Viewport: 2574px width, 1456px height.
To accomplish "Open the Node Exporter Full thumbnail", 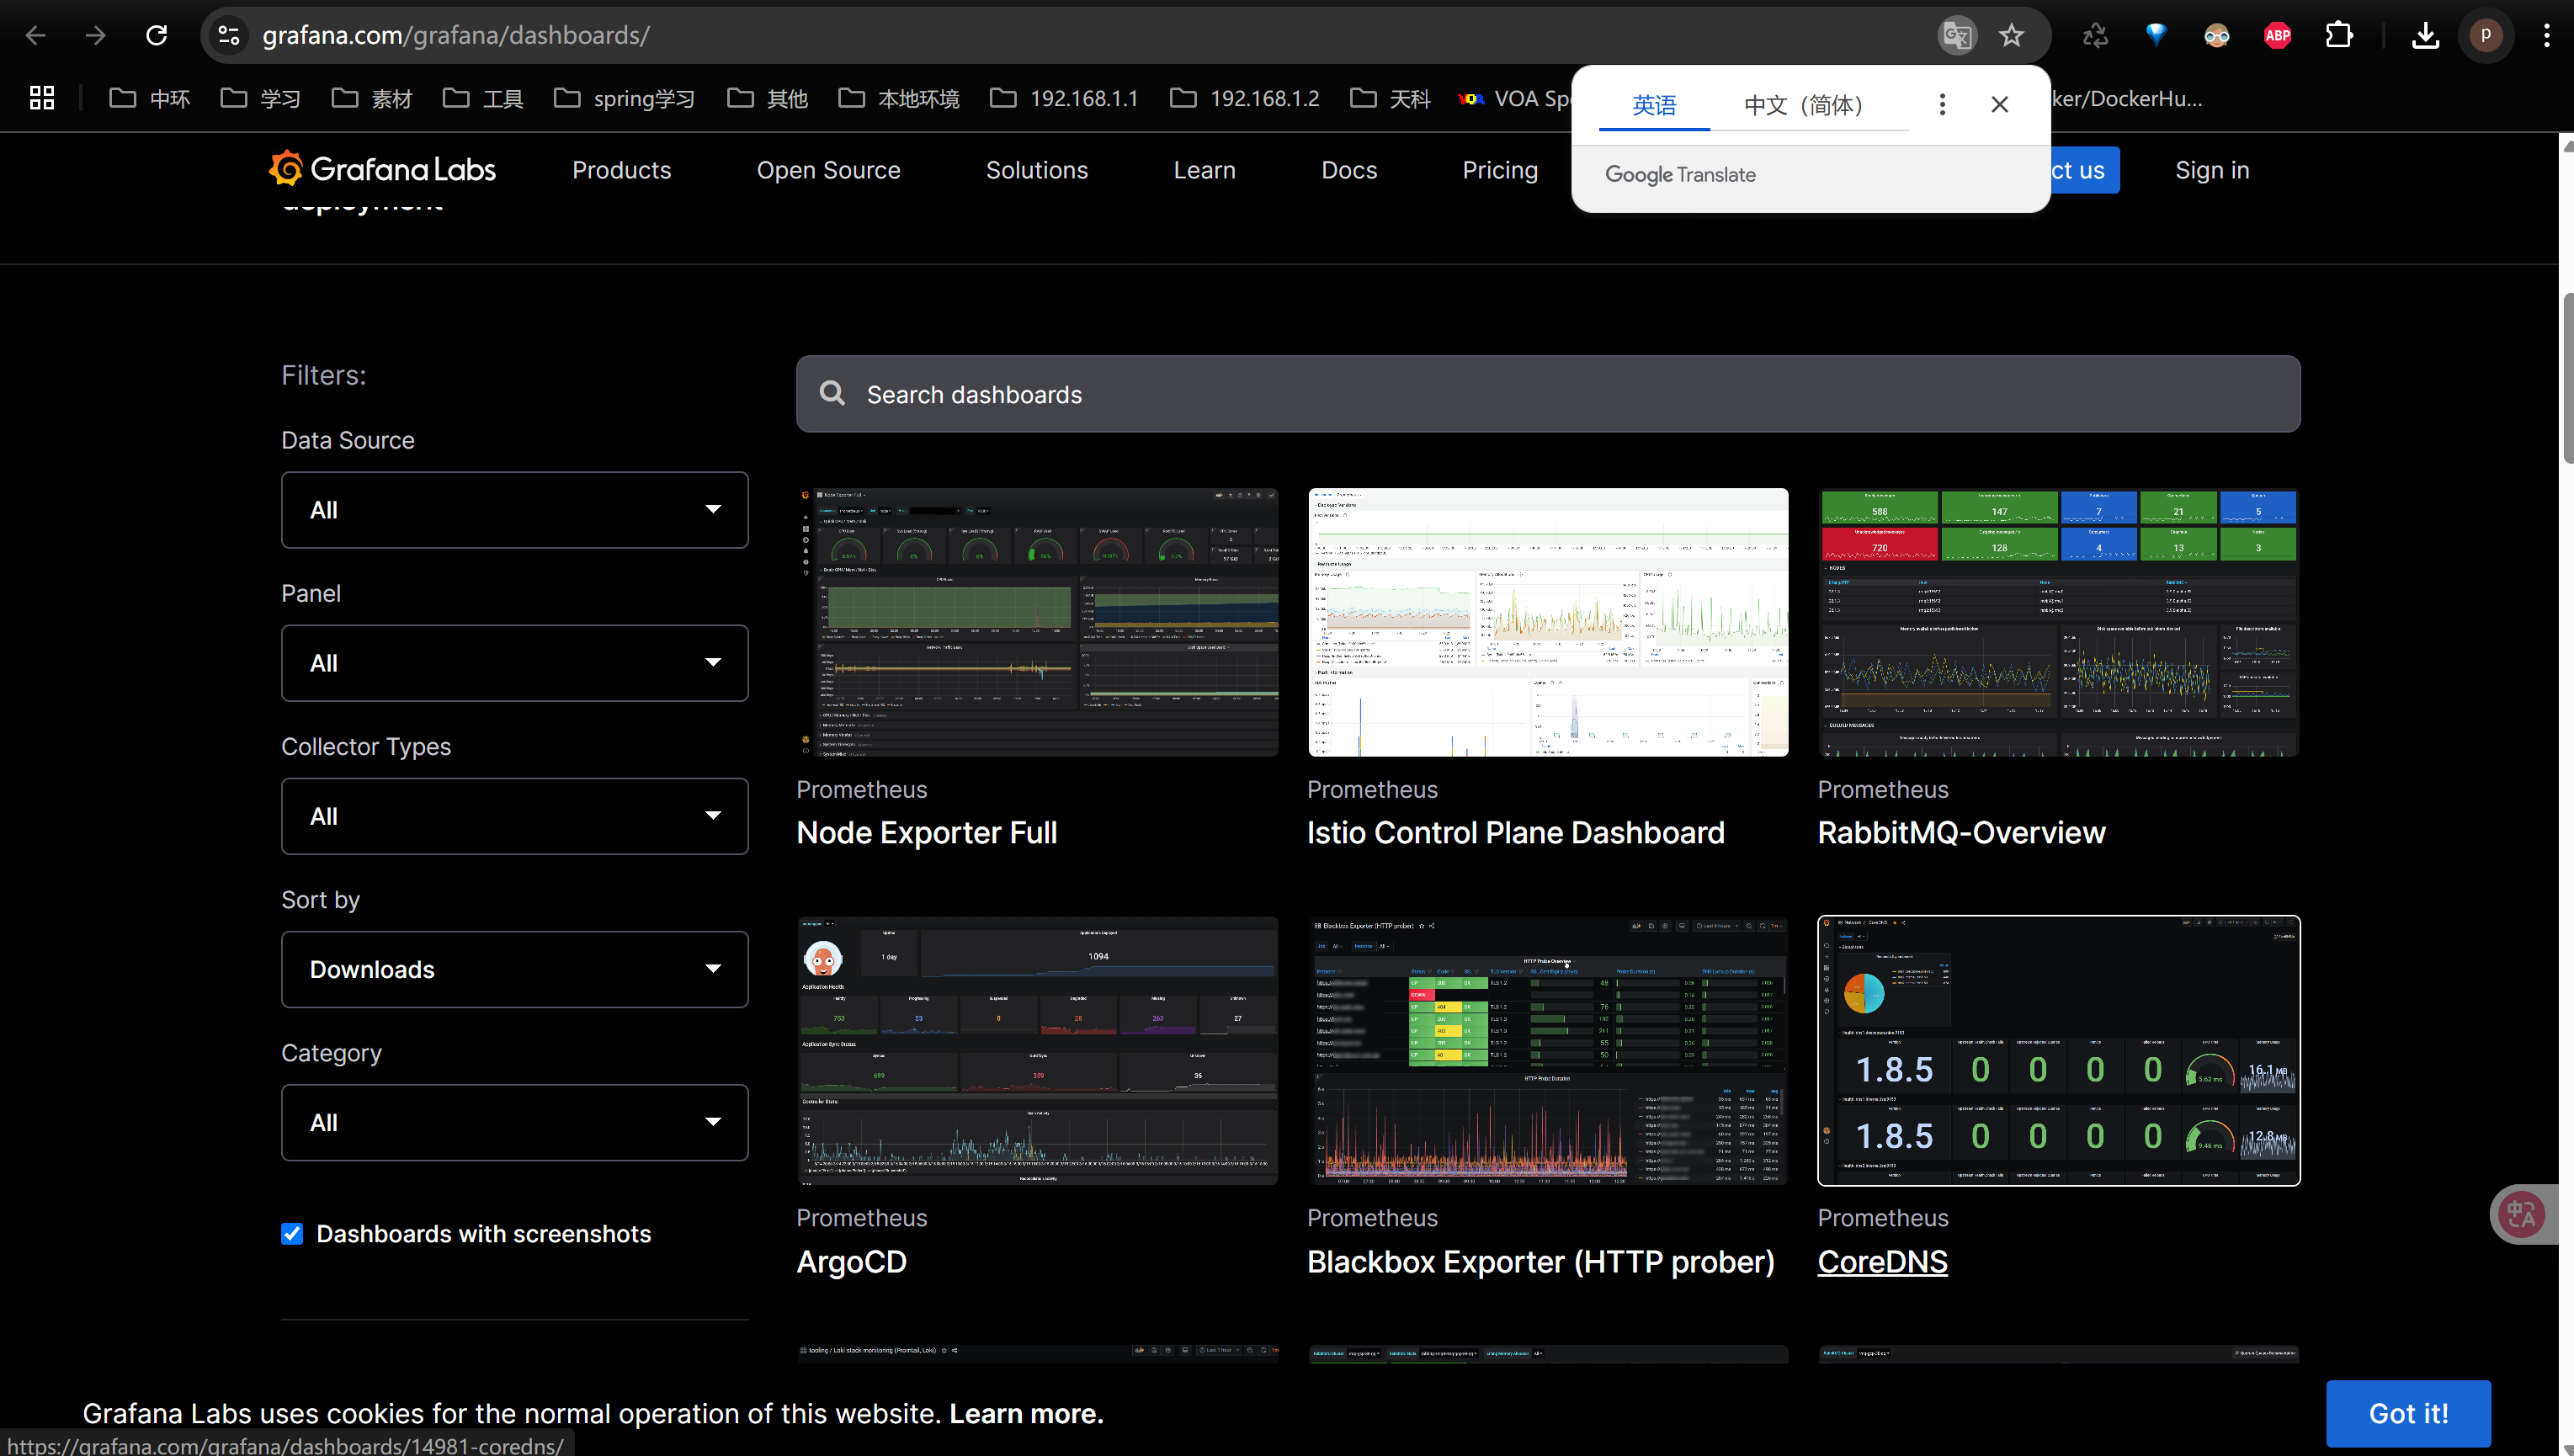I will tap(1037, 622).
